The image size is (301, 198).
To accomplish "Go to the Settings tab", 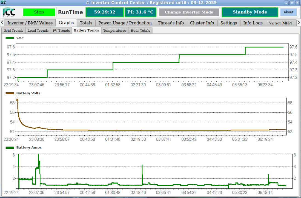I will tap(228, 23).
